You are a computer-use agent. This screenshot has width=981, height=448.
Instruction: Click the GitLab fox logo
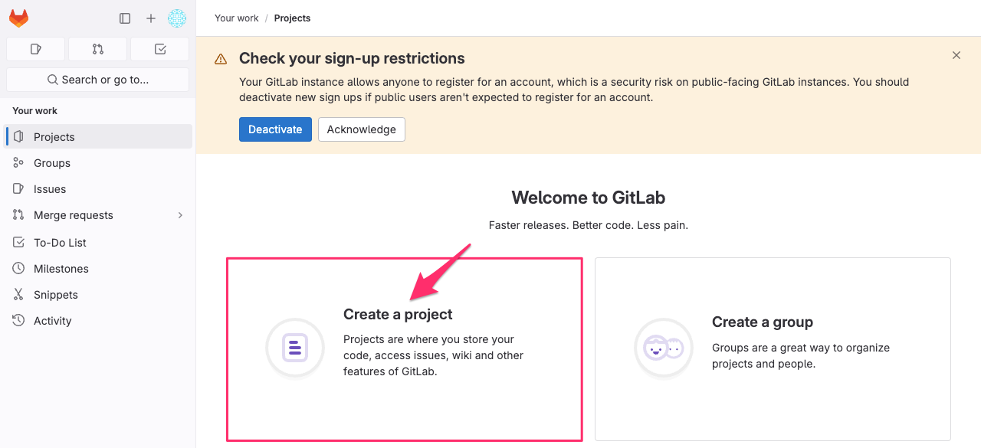tap(19, 18)
